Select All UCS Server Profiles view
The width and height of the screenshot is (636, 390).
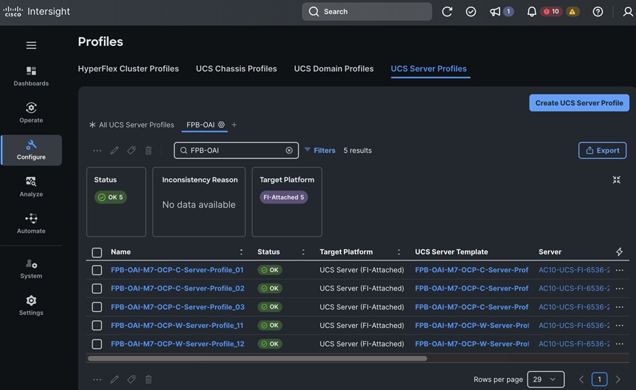tap(132, 125)
